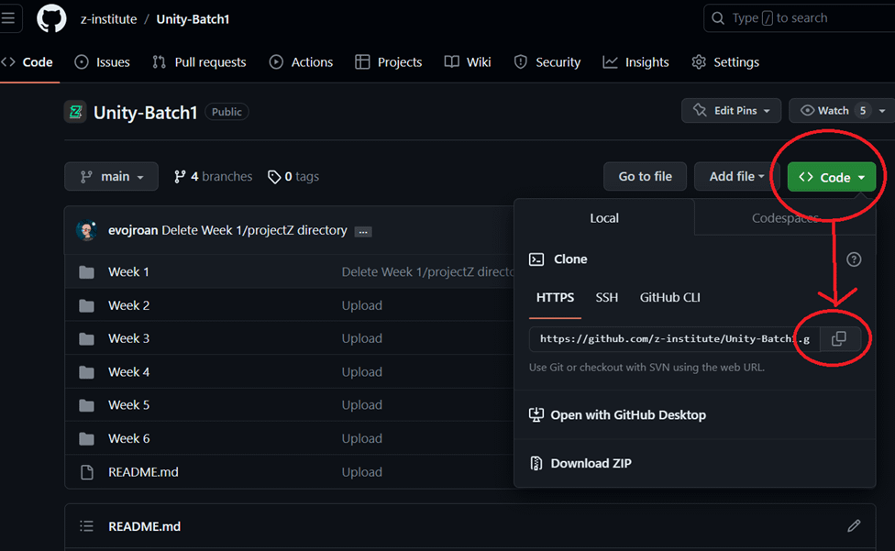Switch to the Codespaces tab
This screenshot has width=895, height=551.
[784, 218]
